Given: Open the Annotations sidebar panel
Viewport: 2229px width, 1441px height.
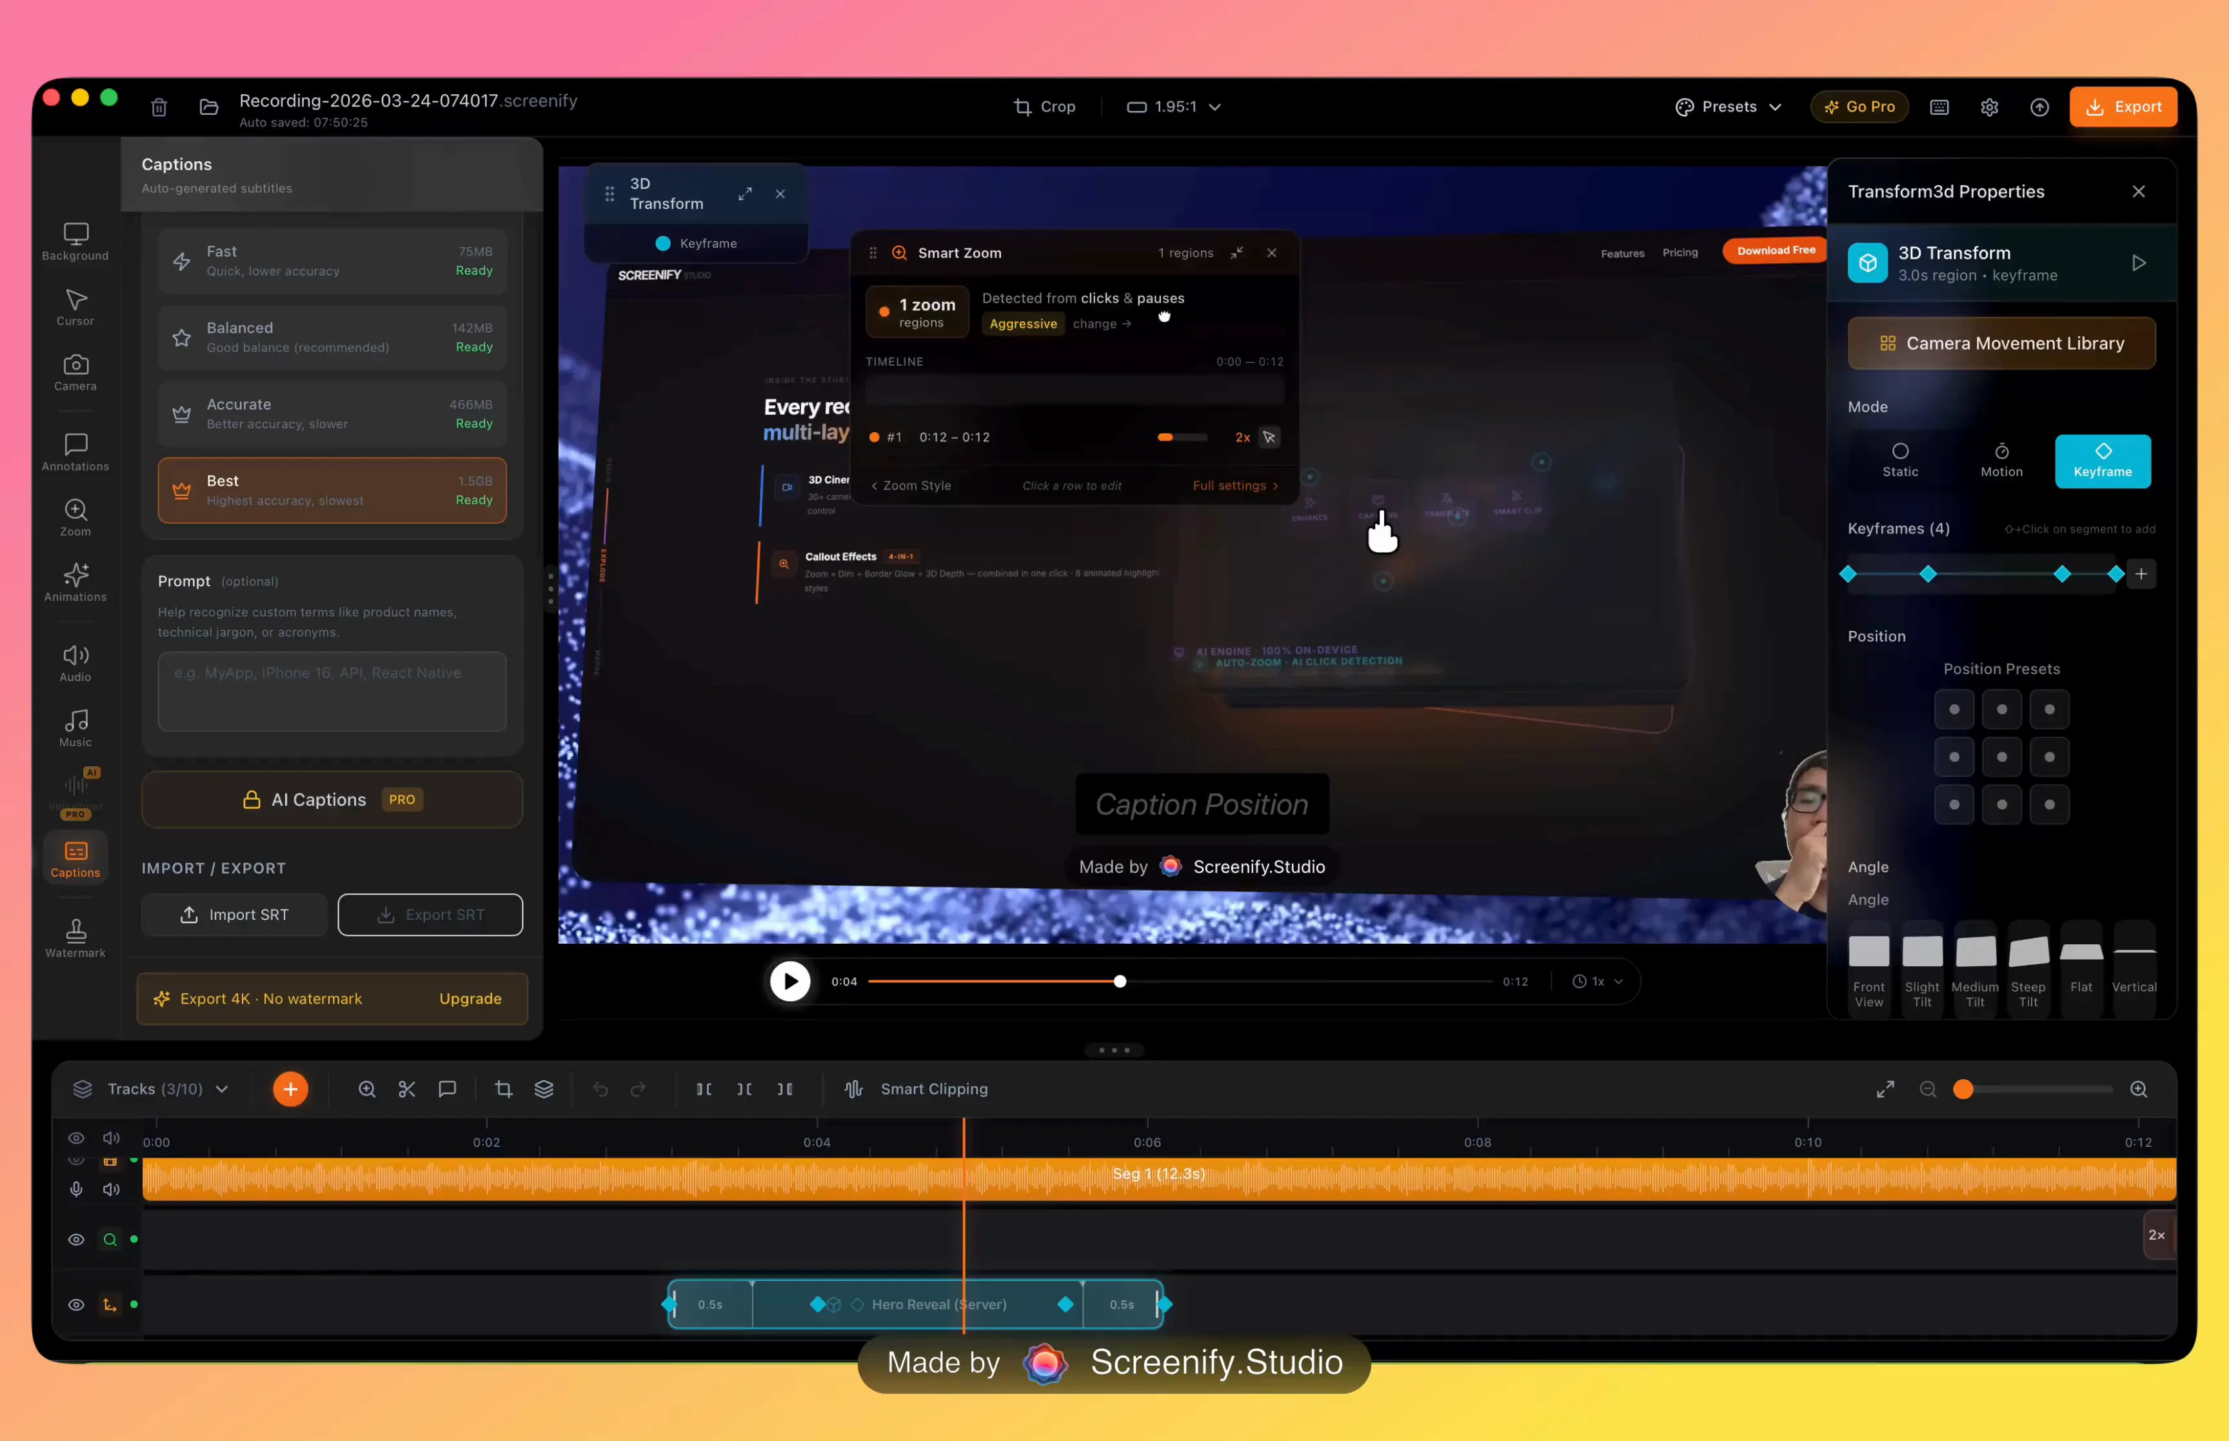Looking at the screenshot, I should pyautogui.click(x=75, y=452).
